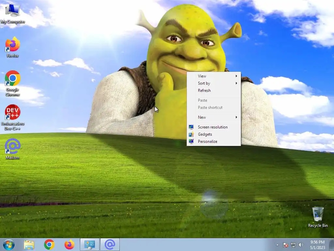Open Windows Explorer from the taskbar
This screenshot has height=251, width=334.
pyautogui.click(x=29, y=244)
